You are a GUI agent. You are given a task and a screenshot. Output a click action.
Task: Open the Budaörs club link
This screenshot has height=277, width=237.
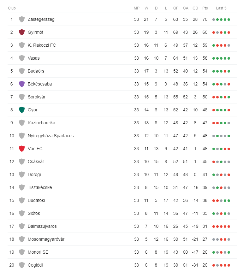pyautogui.click(x=36, y=71)
